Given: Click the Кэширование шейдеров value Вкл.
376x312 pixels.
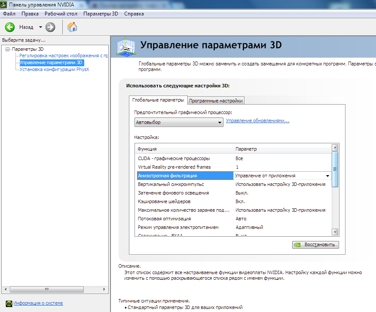Looking at the screenshot, I should click(x=240, y=202).
